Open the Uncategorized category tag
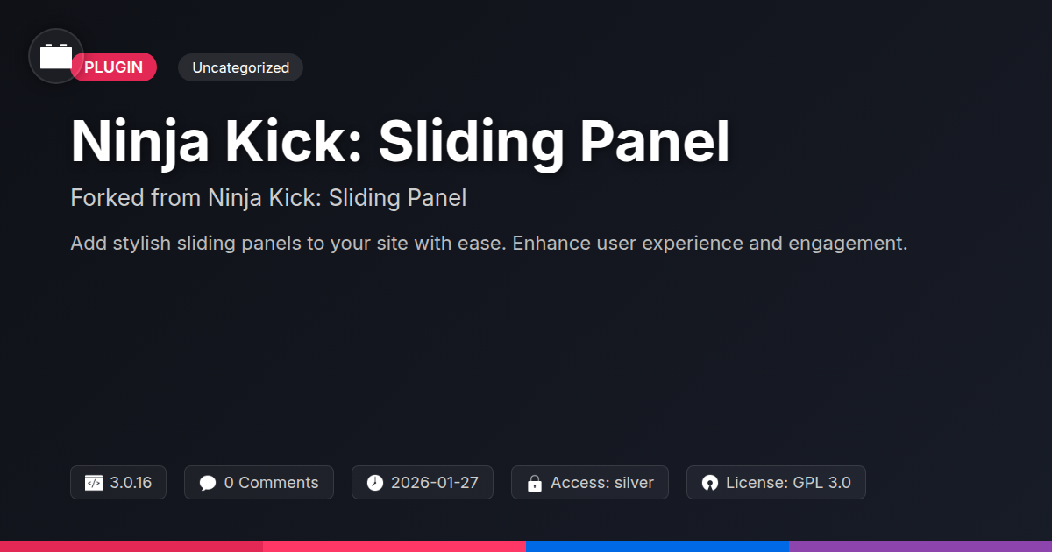 240,67
